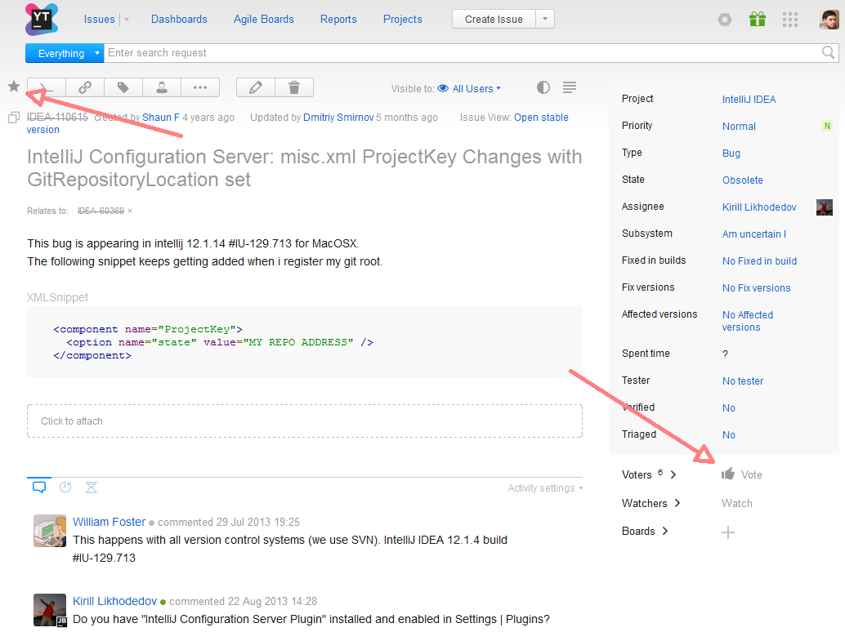
Task: Change the Priority value Normal
Action: tap(739, 127)
